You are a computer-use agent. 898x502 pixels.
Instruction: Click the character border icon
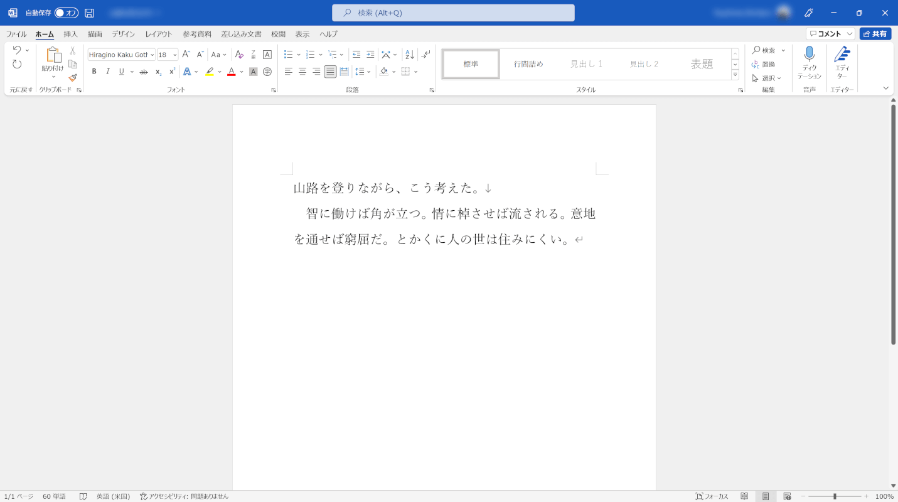coord(267,55)
